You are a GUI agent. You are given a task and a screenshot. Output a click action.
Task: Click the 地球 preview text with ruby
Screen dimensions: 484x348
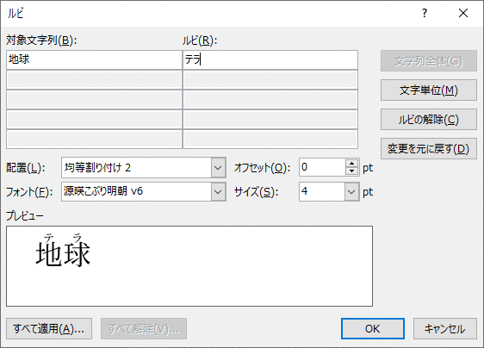(x=63, y=250)
